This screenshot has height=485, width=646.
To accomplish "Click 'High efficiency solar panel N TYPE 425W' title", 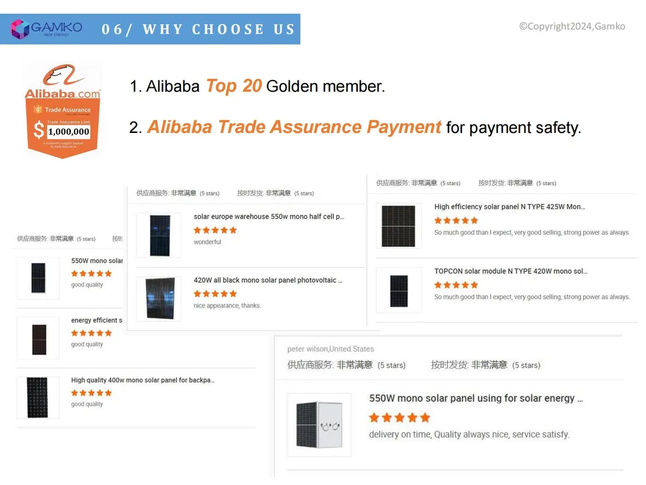I will (509, 207).
